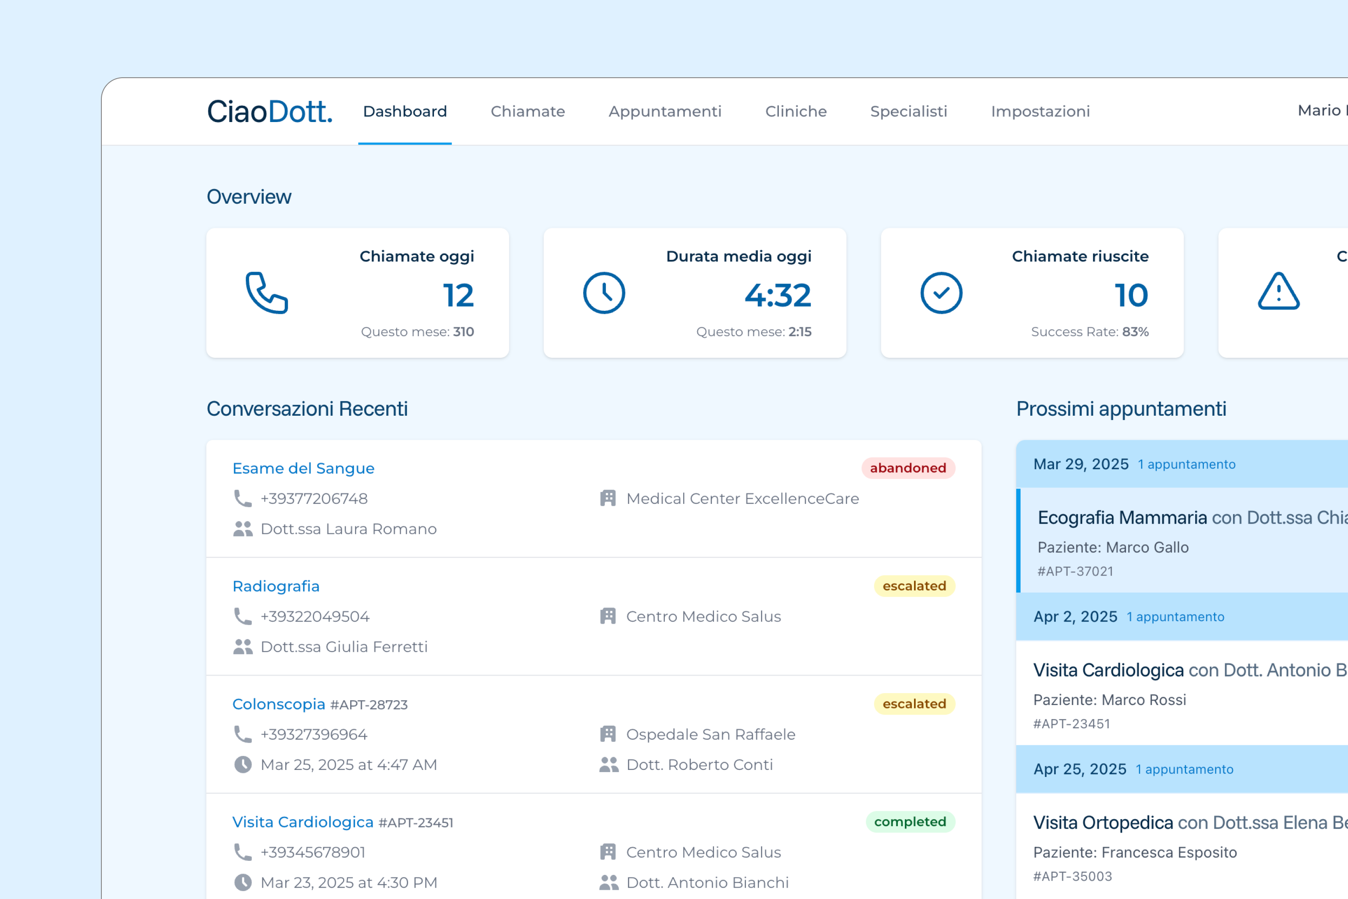The height and width of the screenshot is (899, 1348).
Task: Click people icon beside Dott. Roberto Conti
Action: [609, 764]
